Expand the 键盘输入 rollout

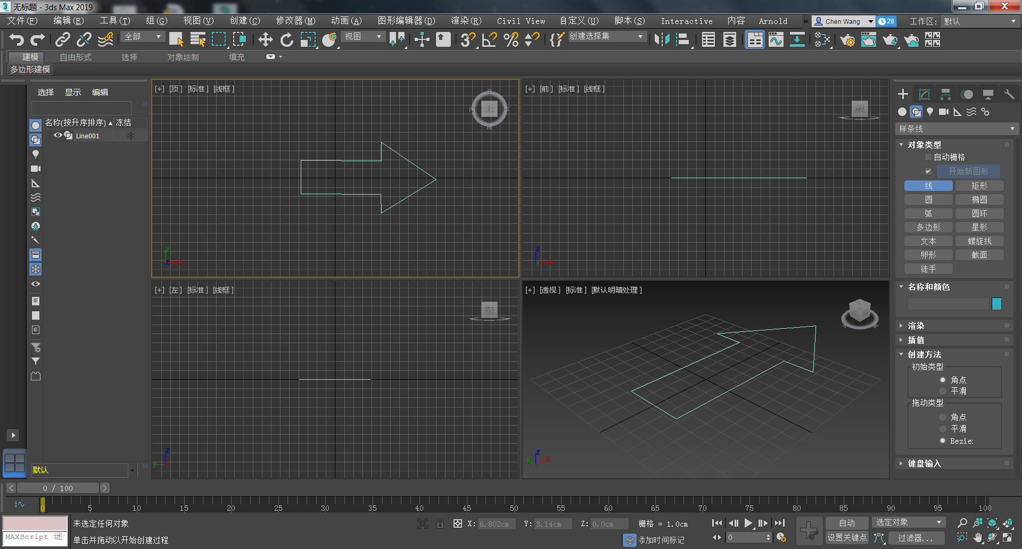(x=955, y=463)
